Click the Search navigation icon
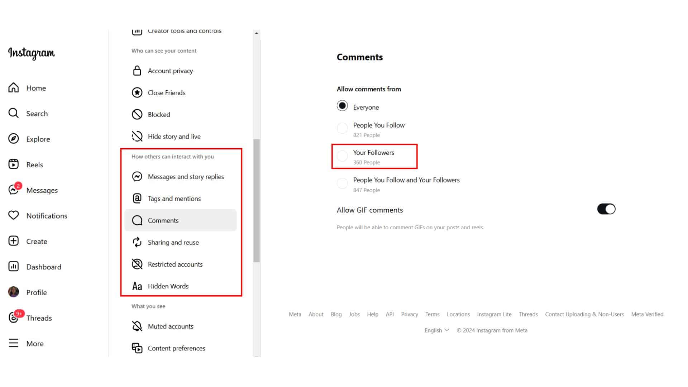This screenshot has height=387, width=688. click(14, 113)
